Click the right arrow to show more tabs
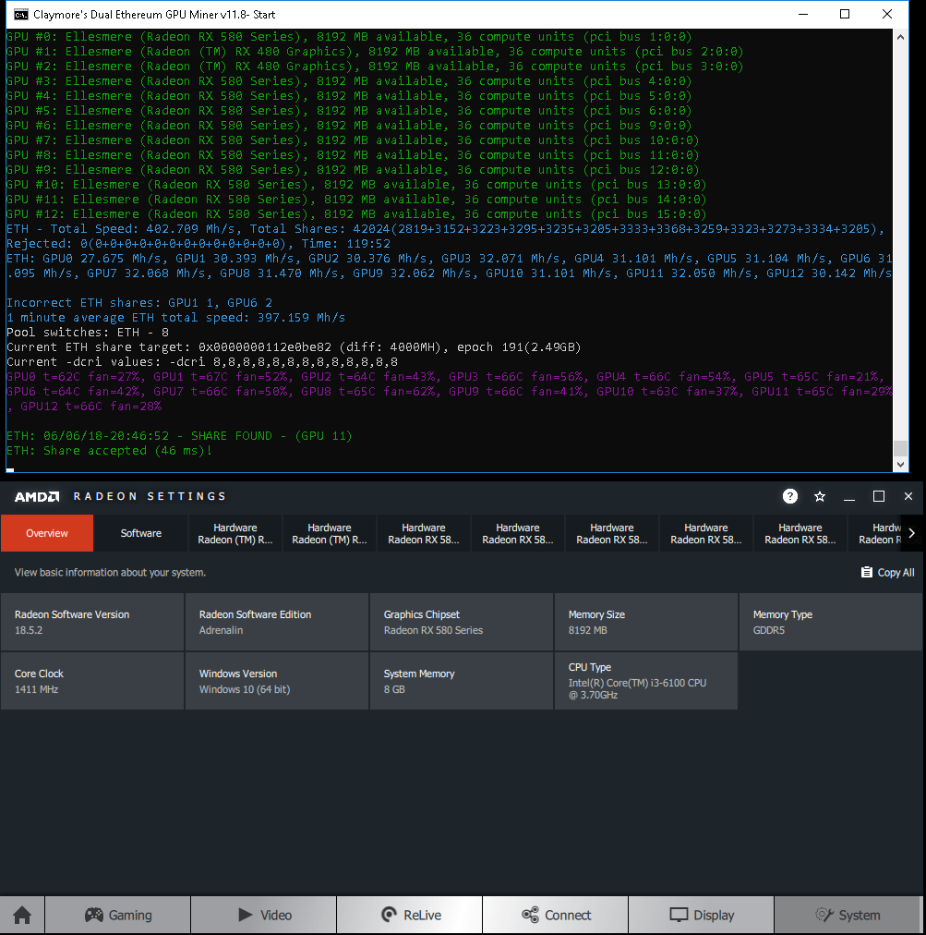Image resolution: width=926 pixels, height=935 pixels. (912, 533)
